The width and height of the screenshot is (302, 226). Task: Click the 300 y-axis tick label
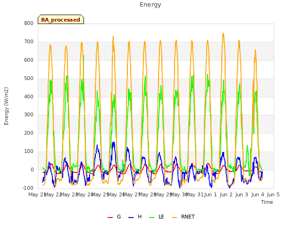pos(29,115)
